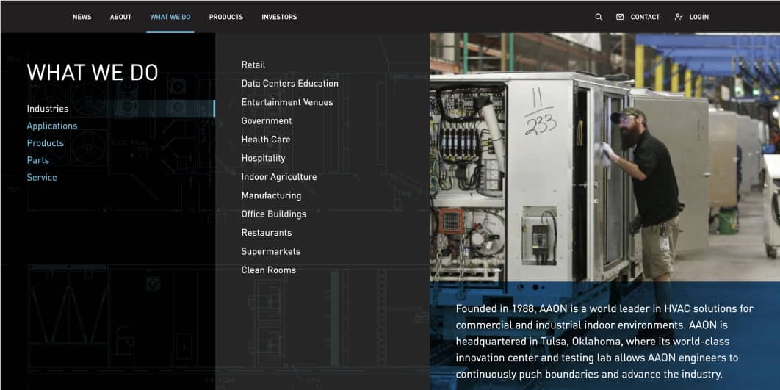Open the search magnifier icon
This screenshot has width=780, height=390.
coord(599,17)
